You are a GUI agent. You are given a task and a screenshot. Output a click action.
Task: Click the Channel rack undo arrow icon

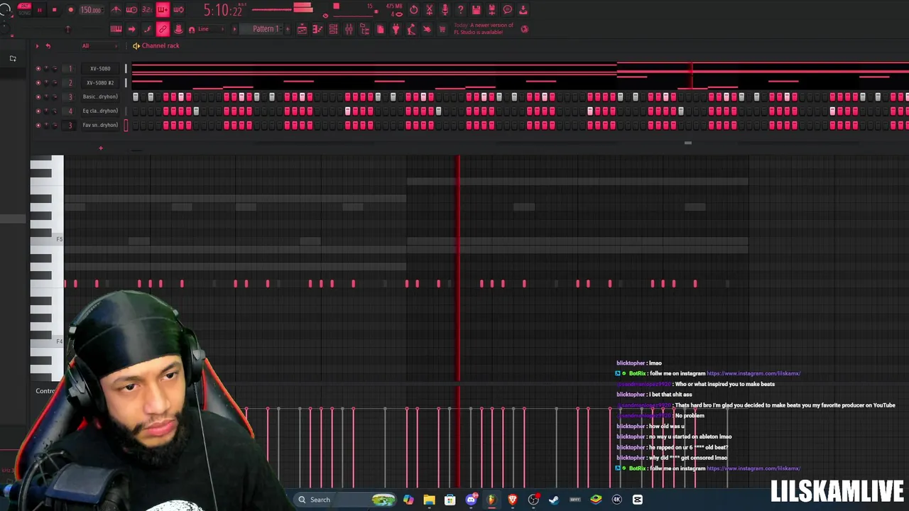click(48, 46)
